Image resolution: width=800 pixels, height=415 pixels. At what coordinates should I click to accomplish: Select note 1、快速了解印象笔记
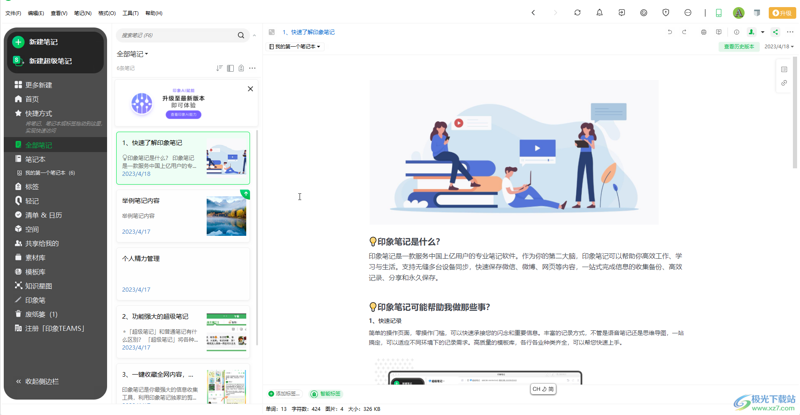click(x=183, y=158)
